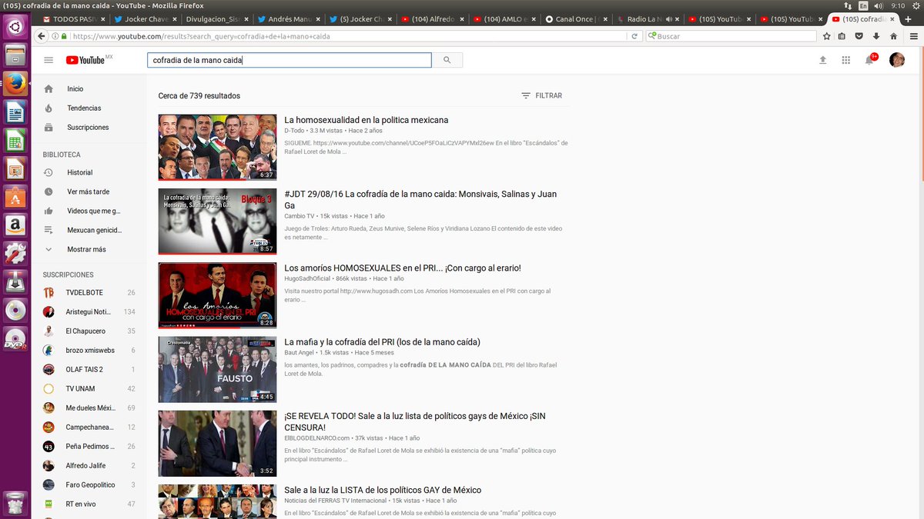This screenshot has height=519, width=924.
Task: Open keyboard language En indicator
Action: point(863,5)
